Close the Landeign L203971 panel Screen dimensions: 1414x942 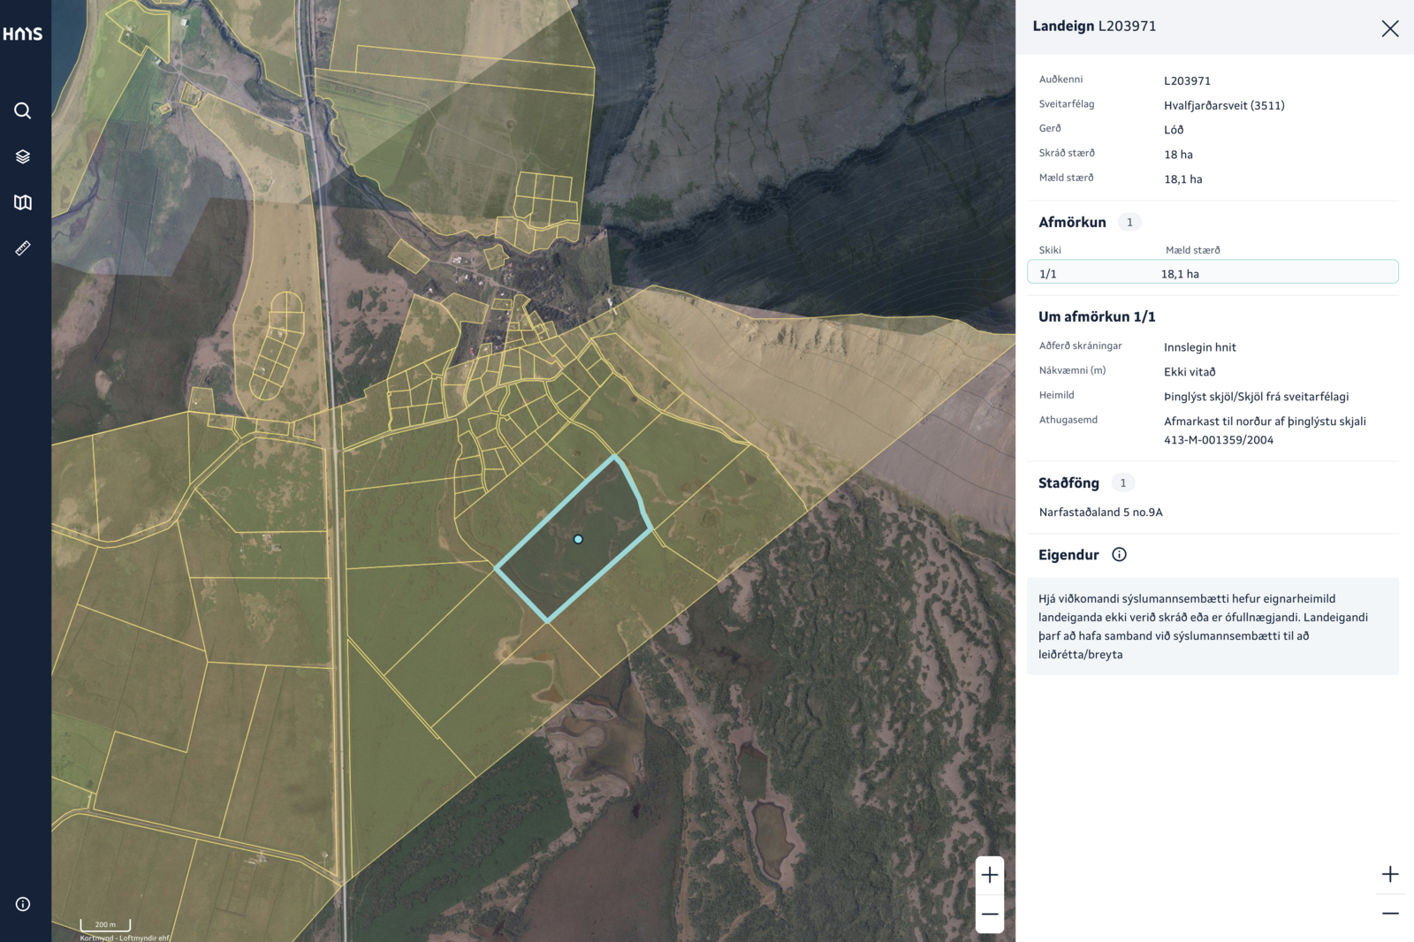click(x=1389, y=28)
